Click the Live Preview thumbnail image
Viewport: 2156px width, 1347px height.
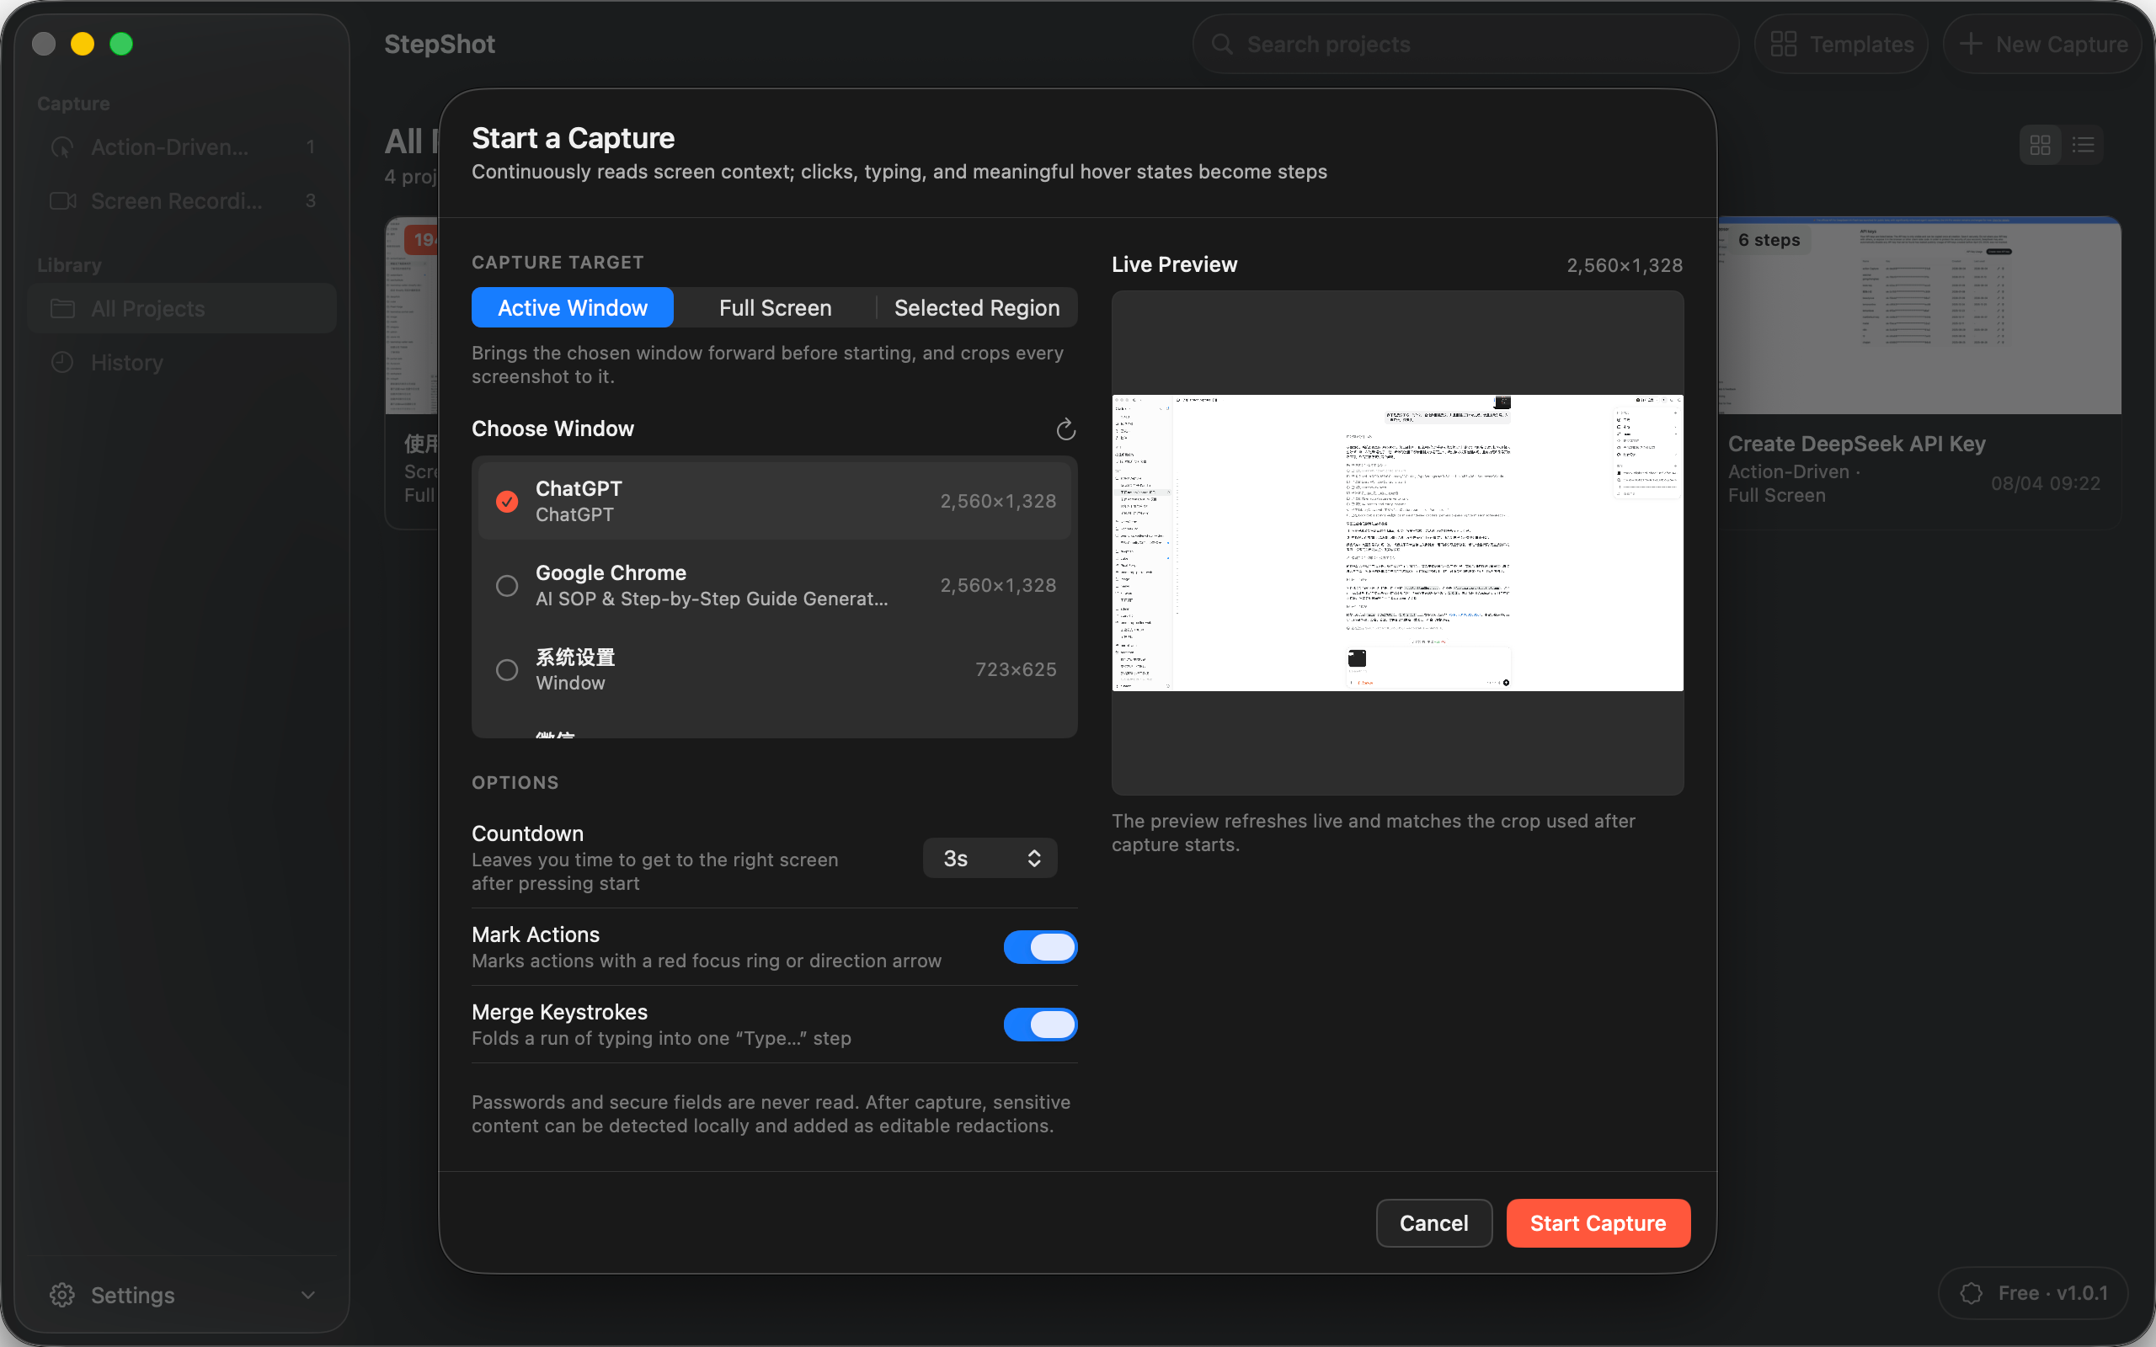[1397, 542]
